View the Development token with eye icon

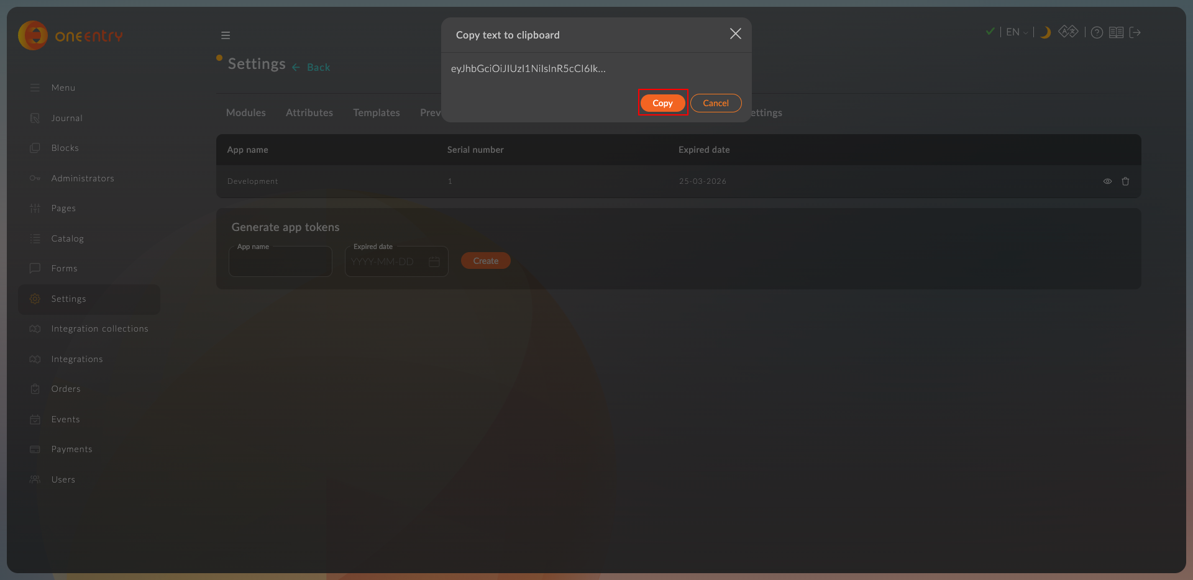coord(1107,181)
